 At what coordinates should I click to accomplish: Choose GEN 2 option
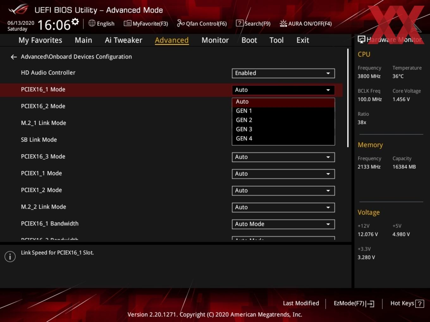click(x=283, y=120)
